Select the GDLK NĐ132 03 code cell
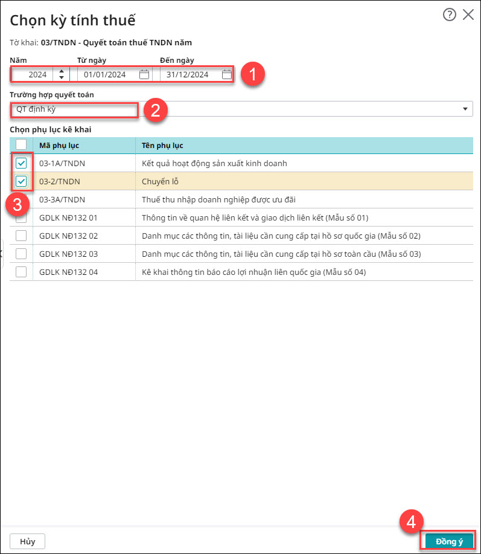The height and width of the screenshot is (554, 481). 84,254
